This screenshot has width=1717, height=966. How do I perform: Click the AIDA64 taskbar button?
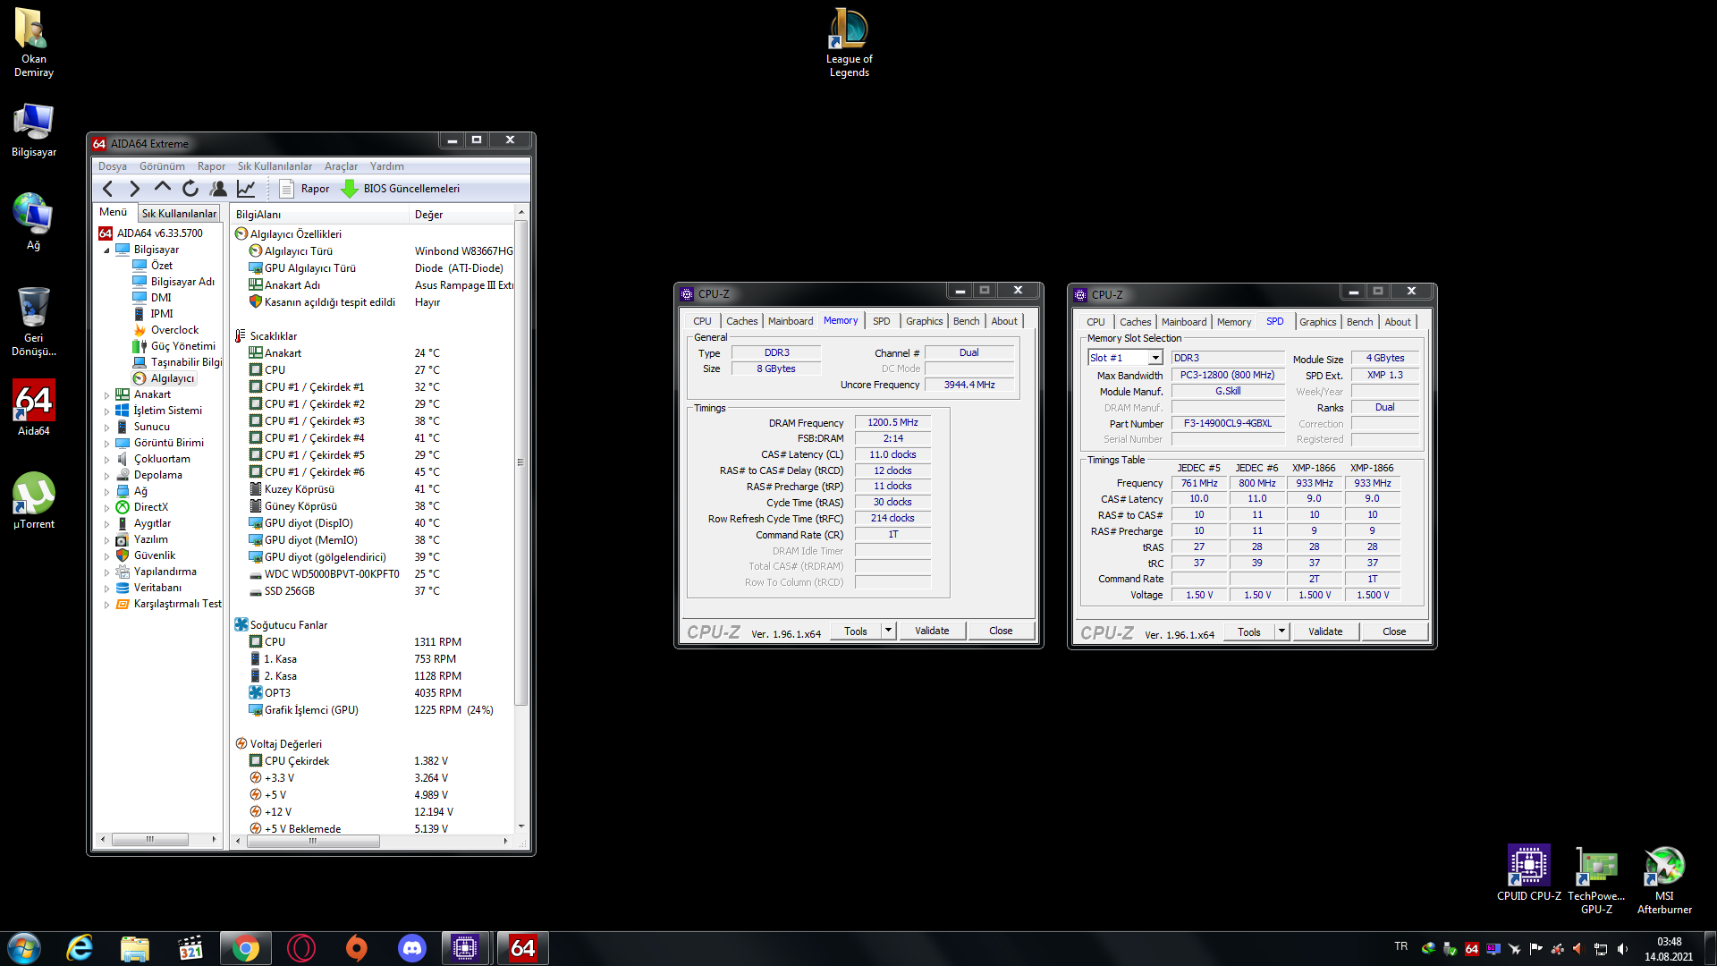pyautogui.click(x=522, y=948)
